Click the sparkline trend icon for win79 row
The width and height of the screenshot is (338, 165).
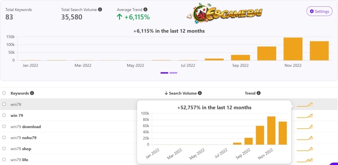305,104
